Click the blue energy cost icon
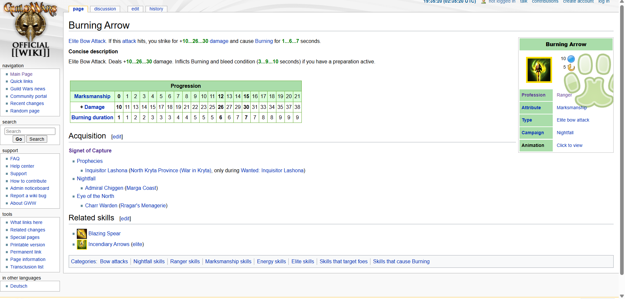 tap(571, 59)
